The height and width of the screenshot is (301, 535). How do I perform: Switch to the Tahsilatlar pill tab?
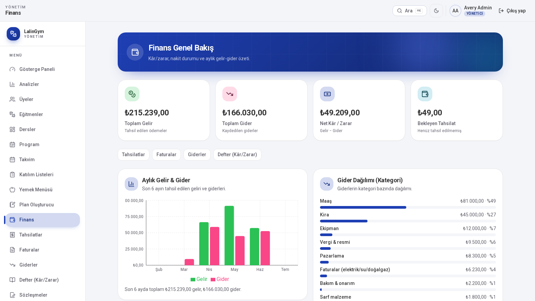point(133,155)
